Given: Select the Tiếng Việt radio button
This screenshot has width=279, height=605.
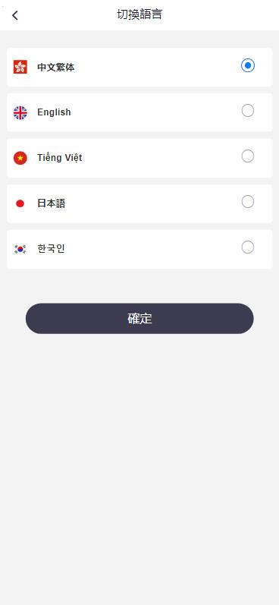Looking at the screenshot, I should [x=248, y=156].
